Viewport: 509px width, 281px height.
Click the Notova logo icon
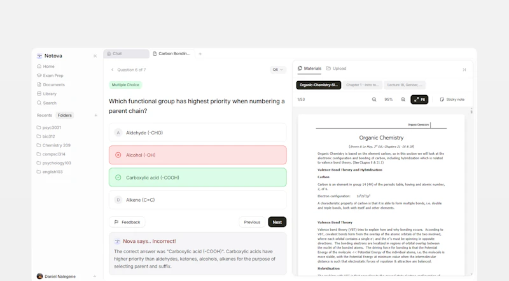click(39, 56)
